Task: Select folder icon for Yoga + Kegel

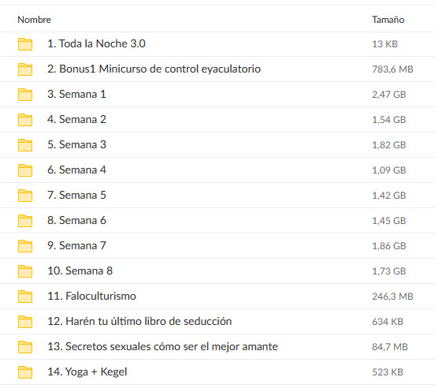Action: coord(25,372)
